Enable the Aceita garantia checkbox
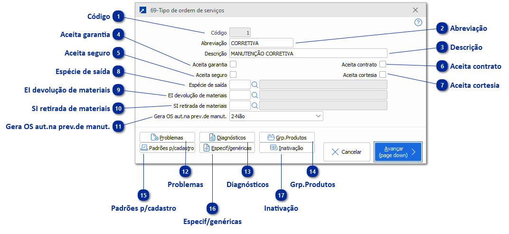Viewport: 509px width, 234px height. pos(233,64)
